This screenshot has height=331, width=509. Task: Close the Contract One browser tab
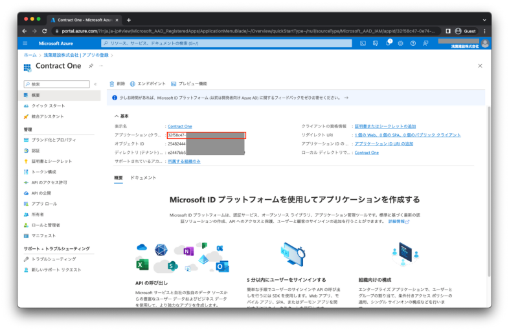[x=117, y=20]
